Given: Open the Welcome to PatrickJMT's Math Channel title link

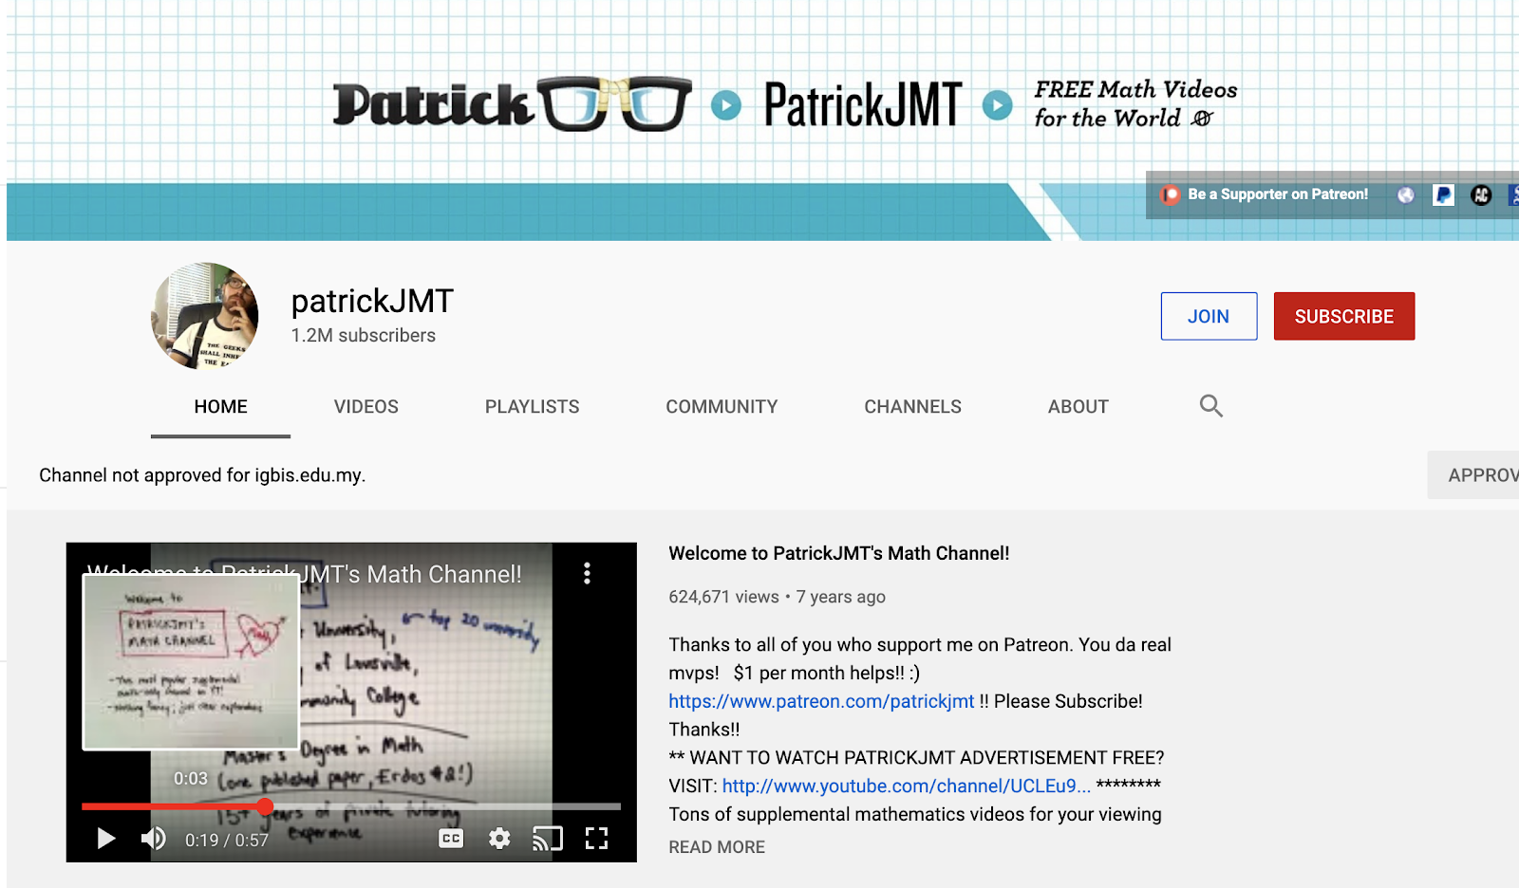Looking at the screenshot, I should [839, 553].
